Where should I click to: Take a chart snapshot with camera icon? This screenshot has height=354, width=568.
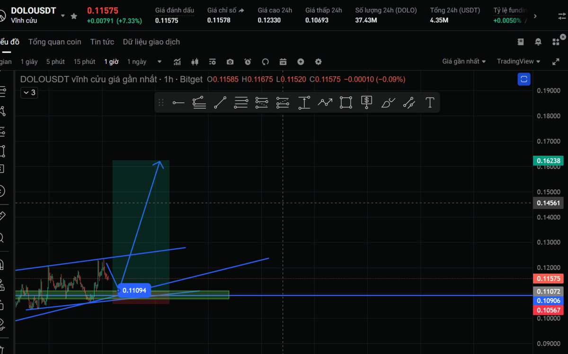point(230,62)
